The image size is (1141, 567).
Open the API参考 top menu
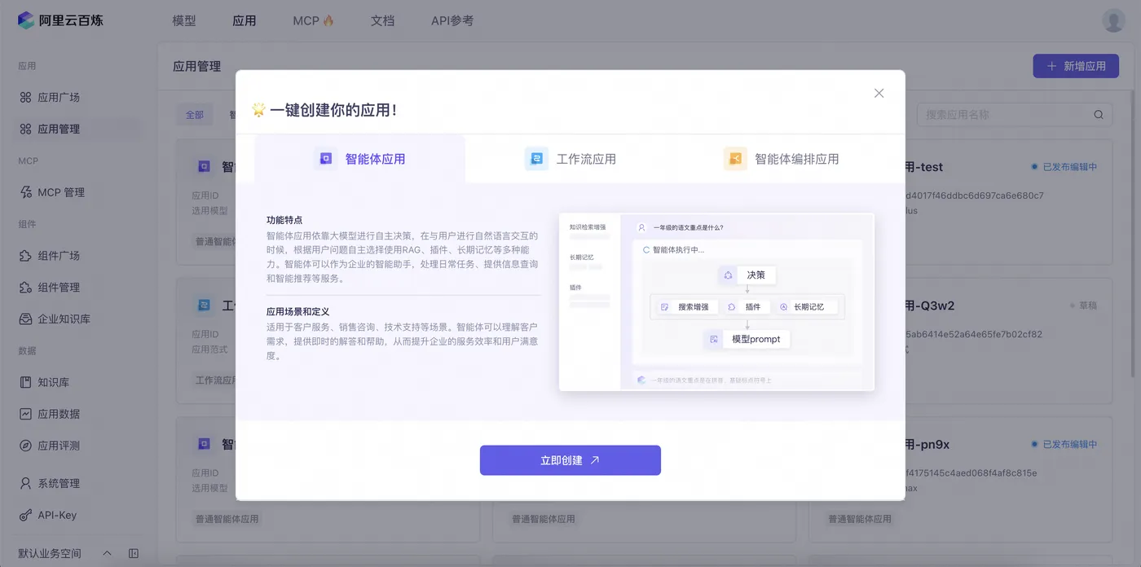point(452,20)
